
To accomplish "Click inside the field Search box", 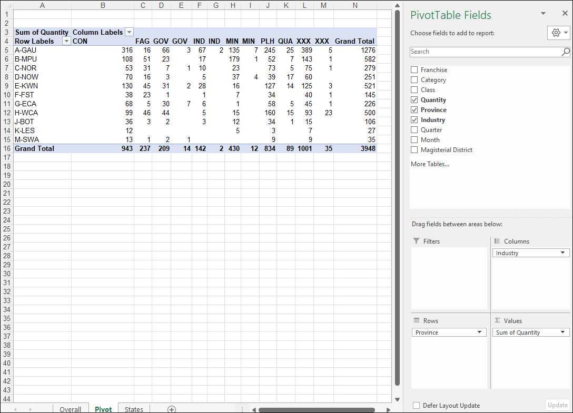I will coord(485,52).
